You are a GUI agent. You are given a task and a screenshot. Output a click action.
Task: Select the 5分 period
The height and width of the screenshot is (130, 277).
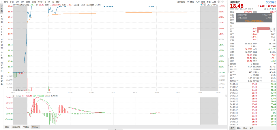click(22, 2)
